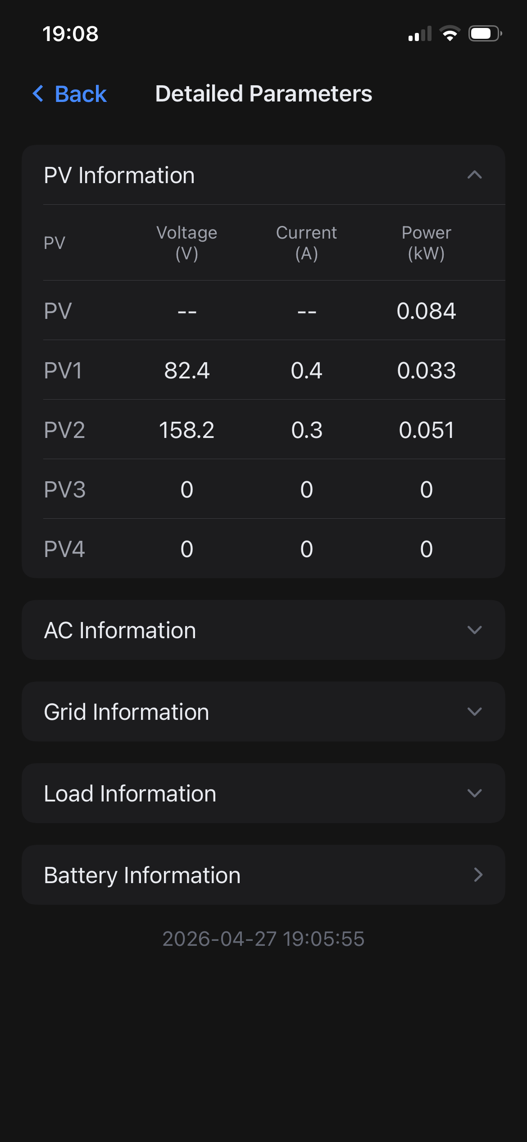Select the PV Information header
527x1142 pixels.
263,175
